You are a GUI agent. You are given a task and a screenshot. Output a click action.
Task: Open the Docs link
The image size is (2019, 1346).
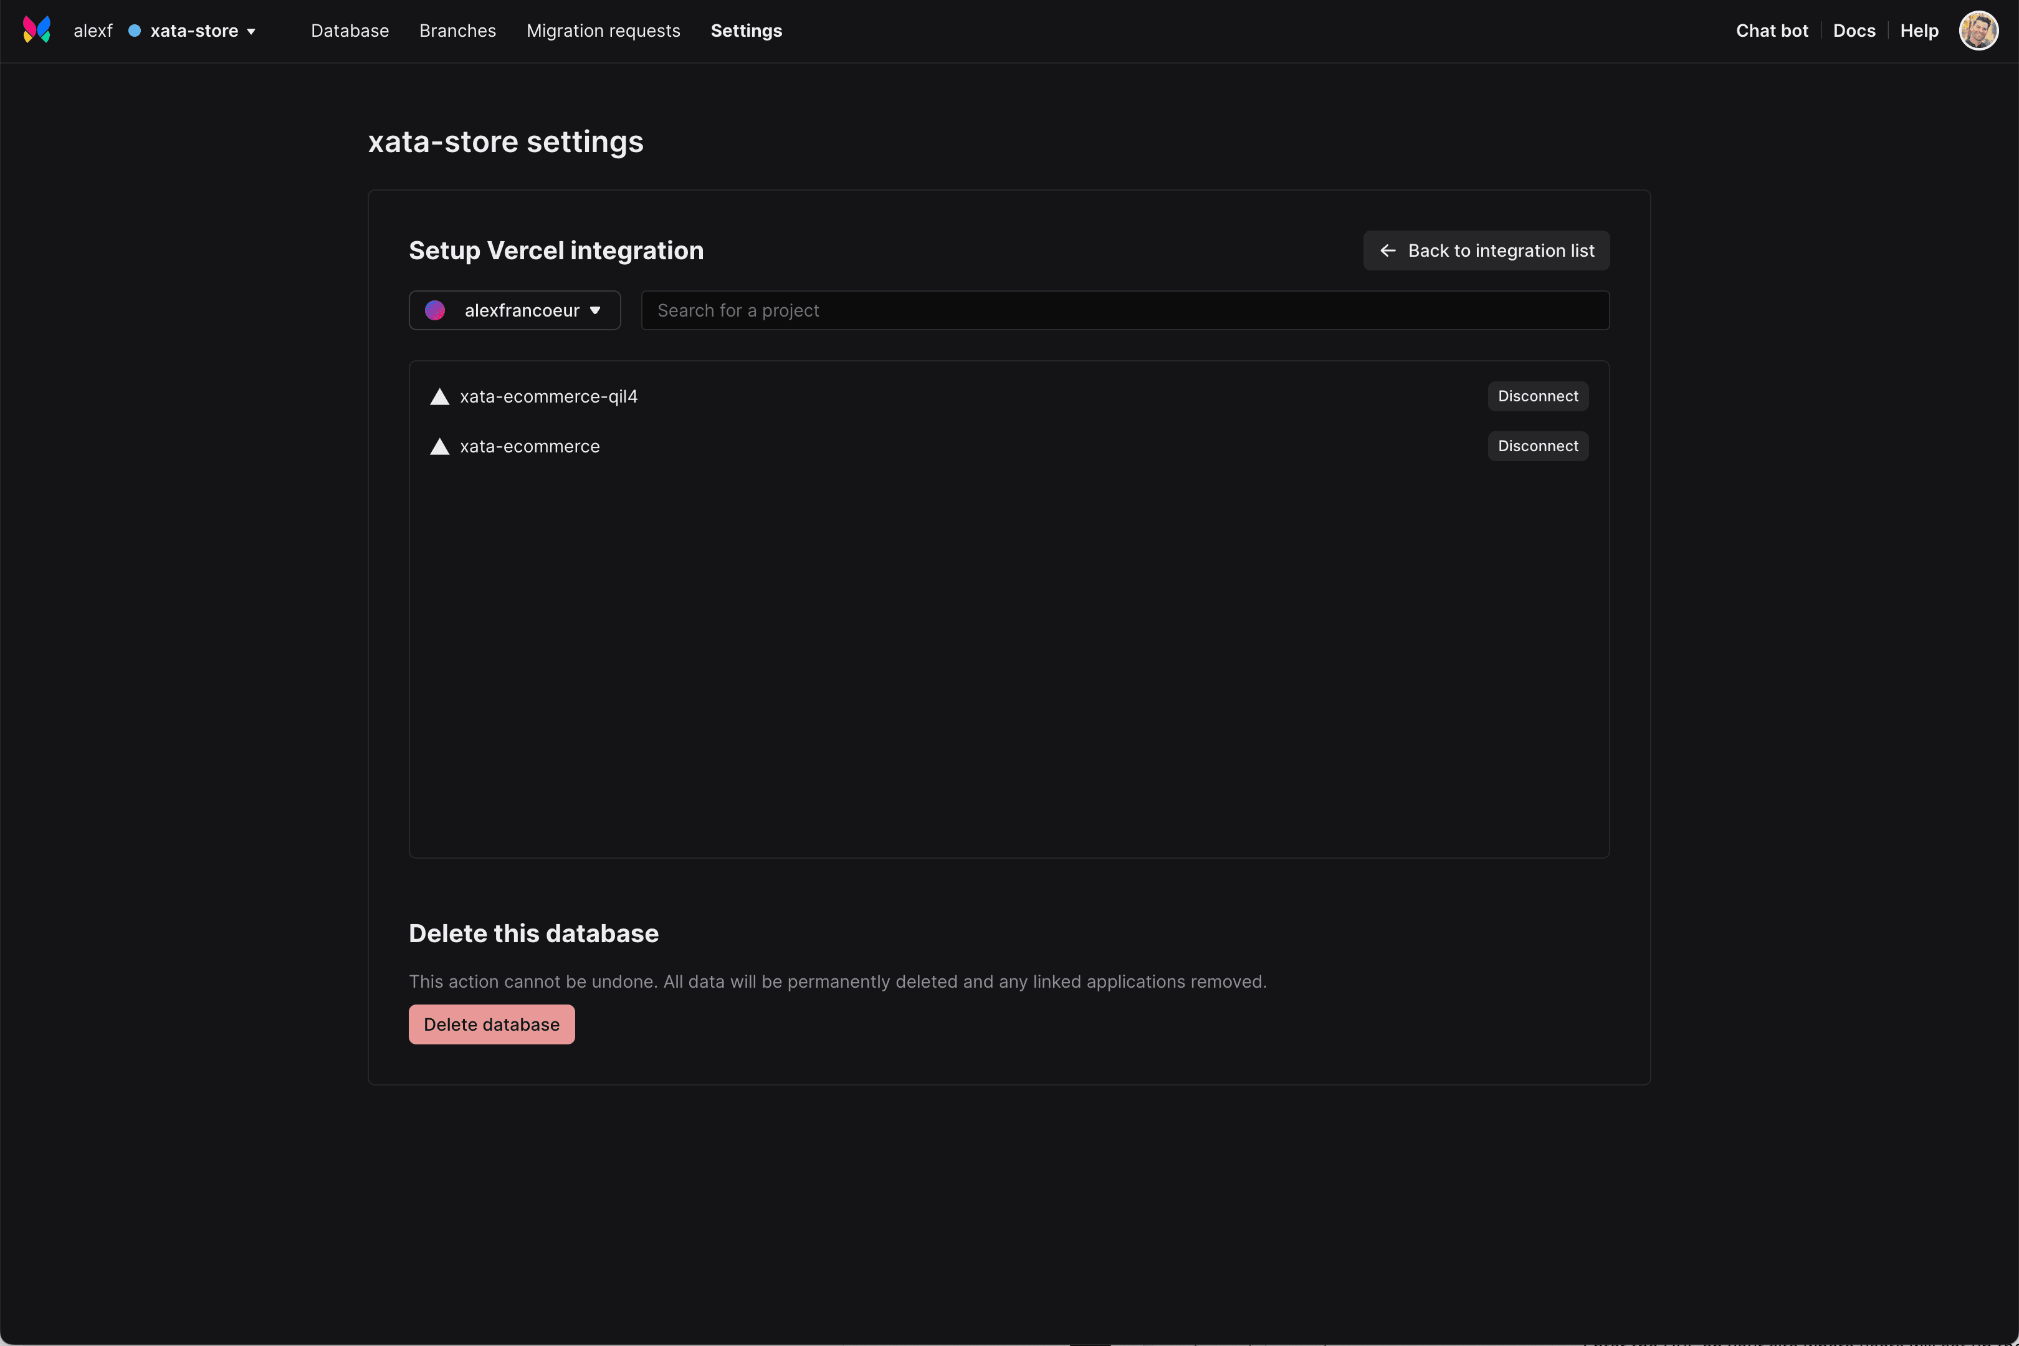[1854, 31]
